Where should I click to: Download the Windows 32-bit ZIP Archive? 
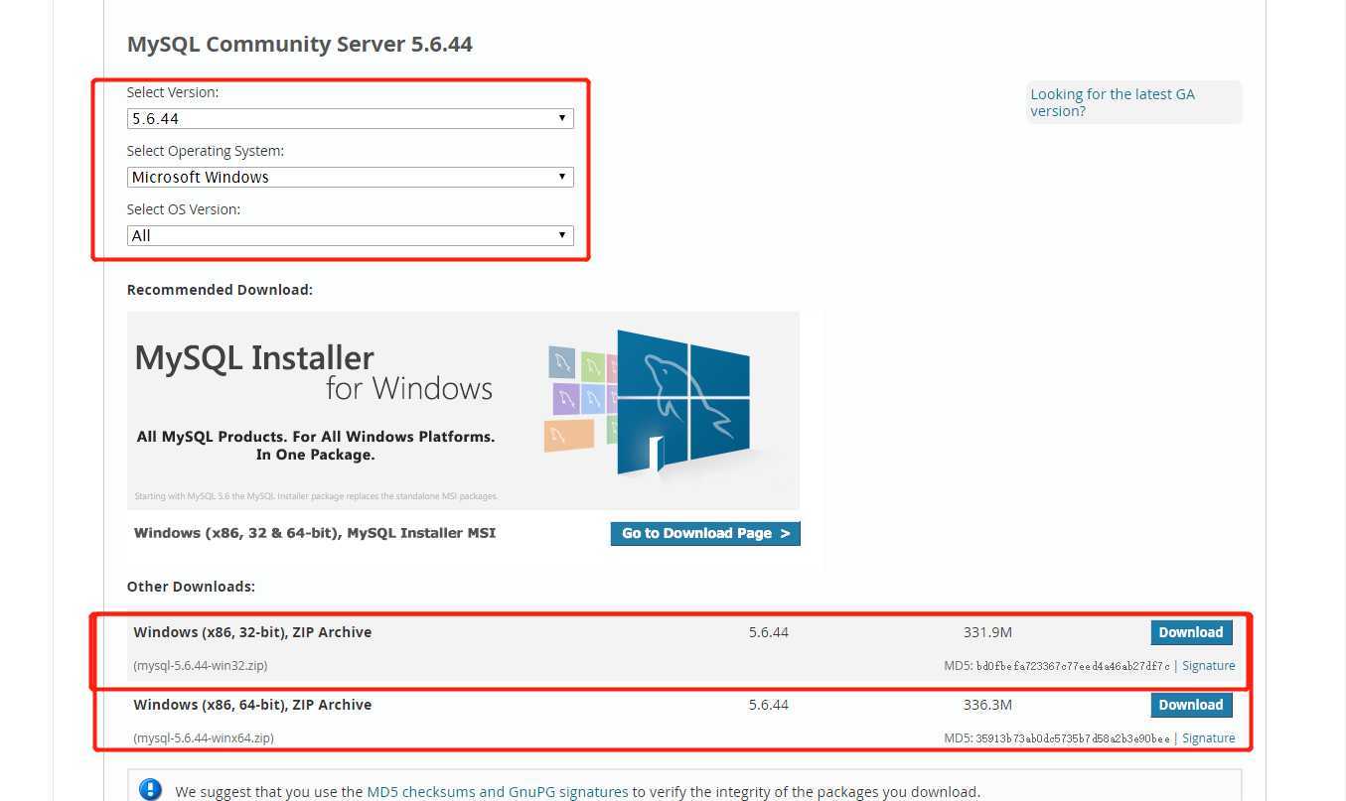point(1191,632)
